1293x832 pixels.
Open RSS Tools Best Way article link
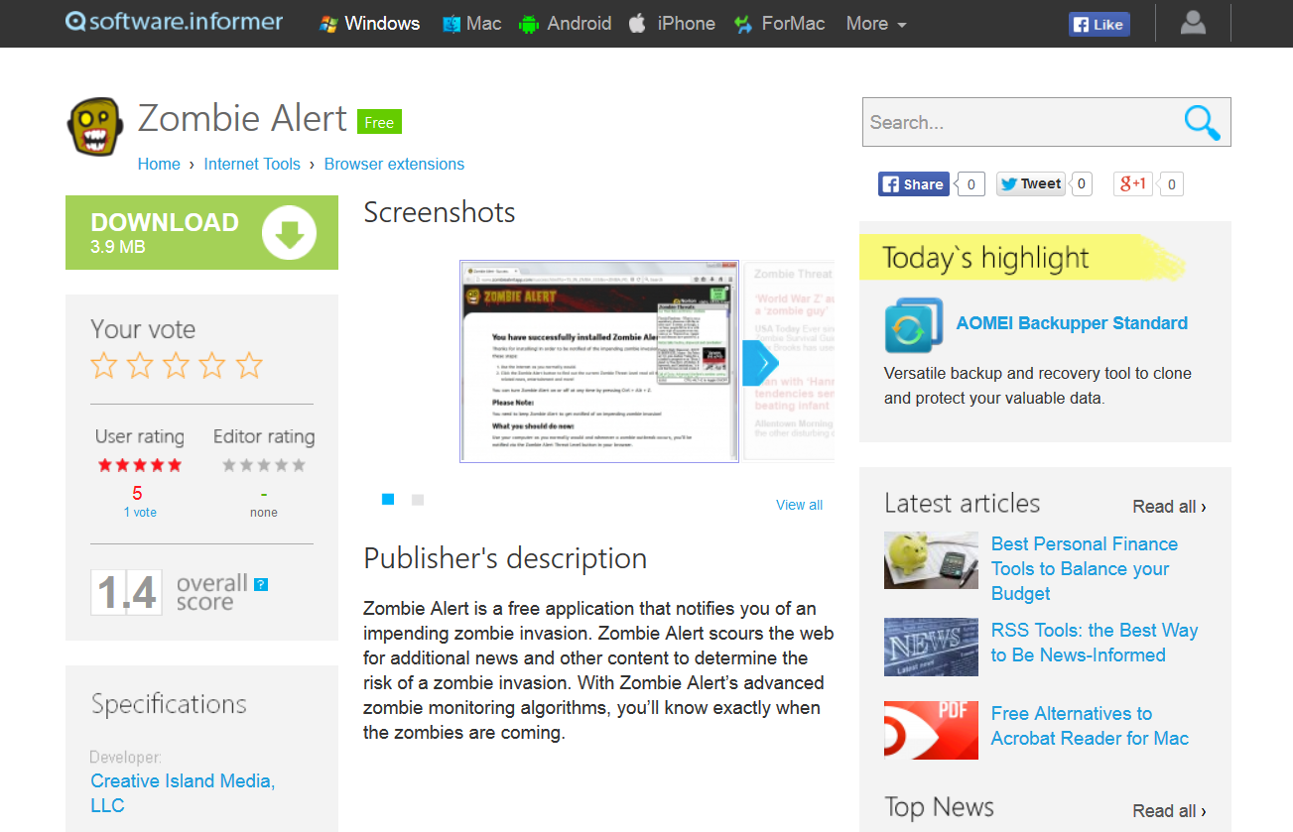point(1095,643)
